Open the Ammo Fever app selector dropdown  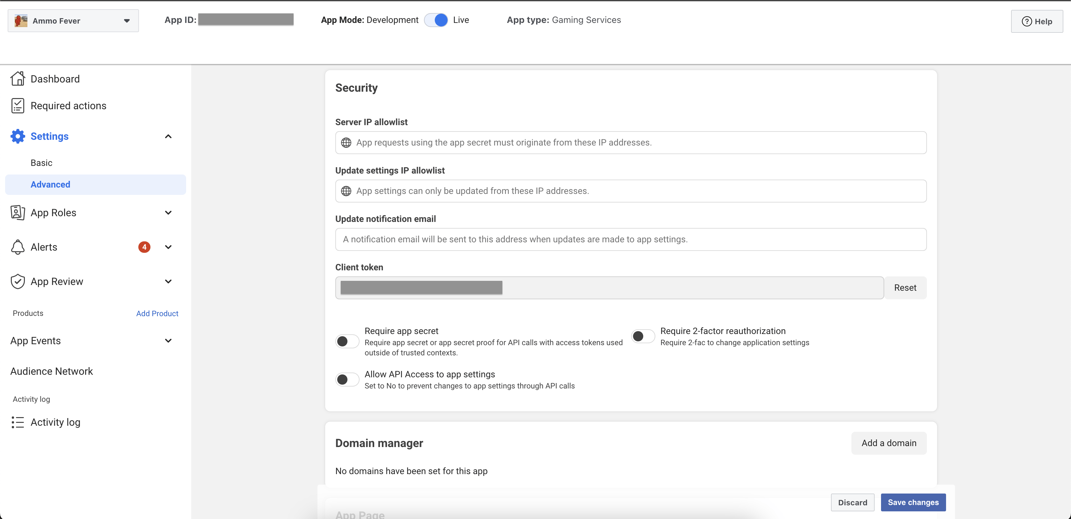tap(127, 21)
